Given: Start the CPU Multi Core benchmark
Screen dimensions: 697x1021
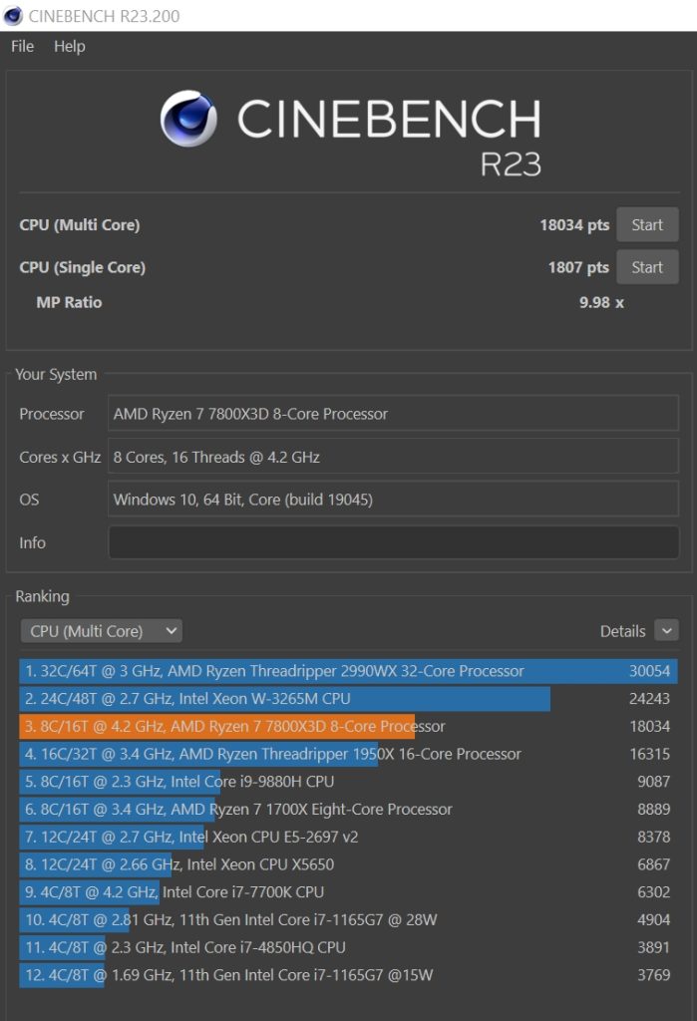Looking at the screenshot, I should click(647, 224).
